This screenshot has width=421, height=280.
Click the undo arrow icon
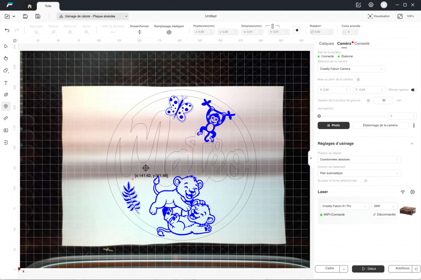[7, 30]
